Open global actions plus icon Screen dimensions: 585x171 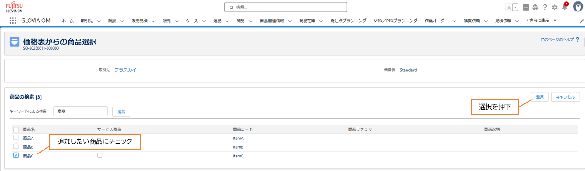526,7
